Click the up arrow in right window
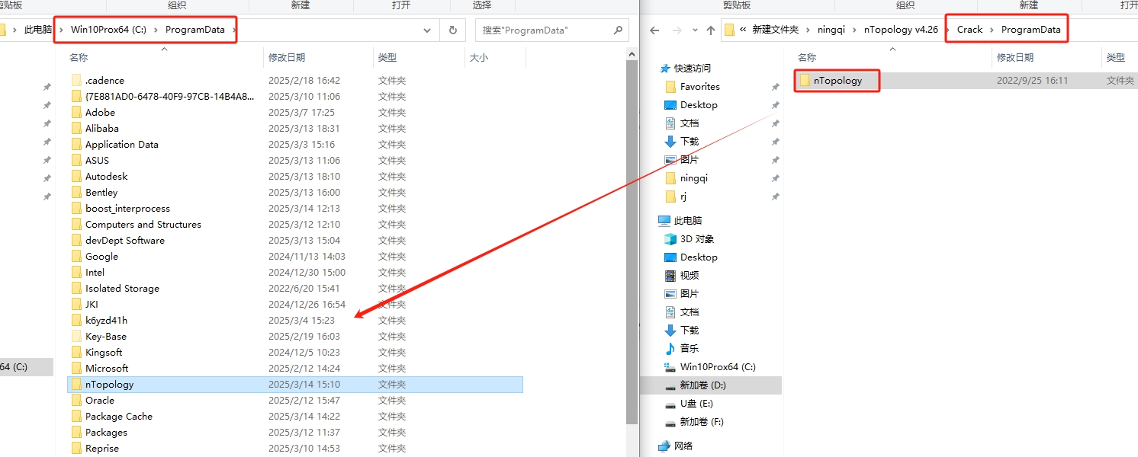The image size is (1138, 457). coord(711,30)
